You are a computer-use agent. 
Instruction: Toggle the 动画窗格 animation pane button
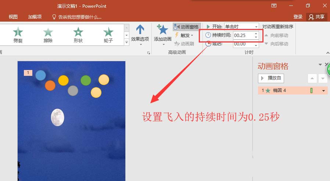coord(187,27)
